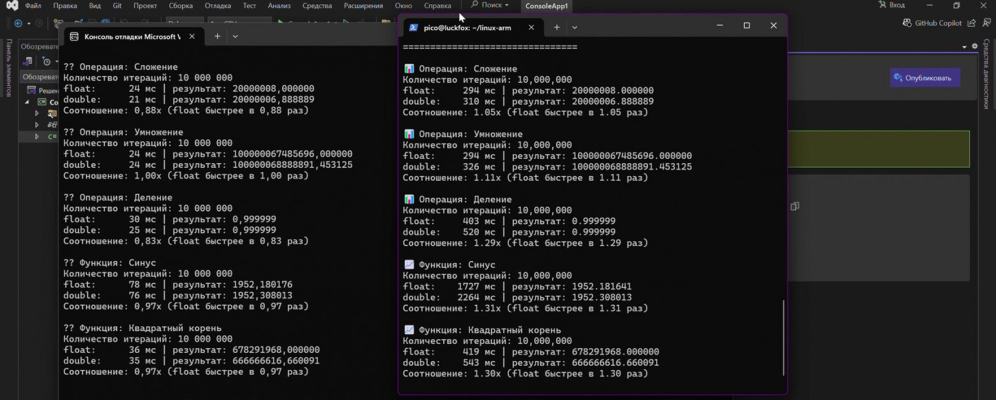Viewport: 996px width, 400px height.
Task: Add a new tab in debug console window
Action: pos(218,36)
